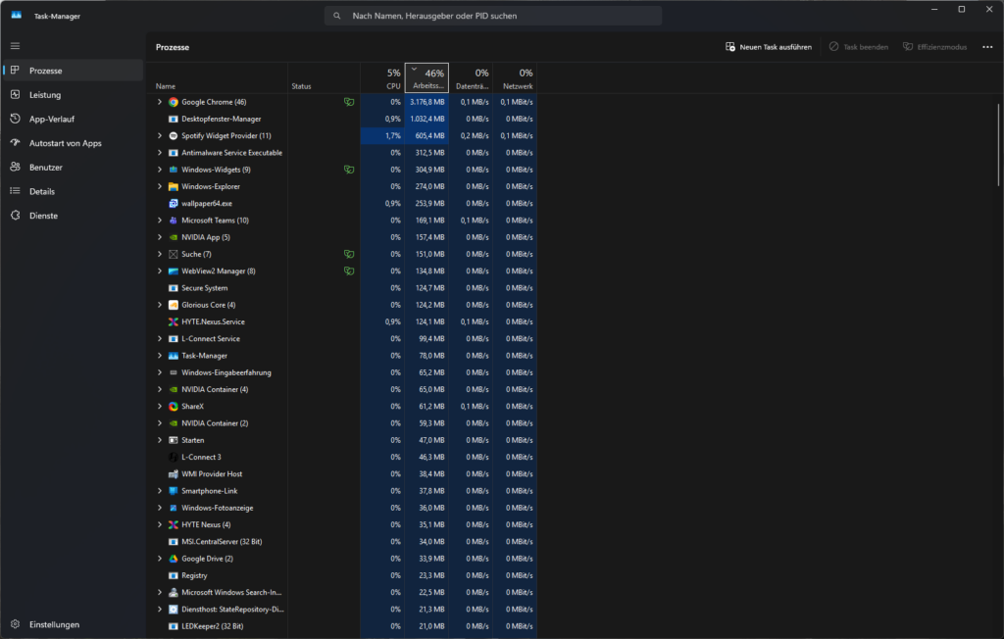This screenshot has height=639, width=1004.
Task: Click the Effizienzmodus button
Action: tap(934, 47)
